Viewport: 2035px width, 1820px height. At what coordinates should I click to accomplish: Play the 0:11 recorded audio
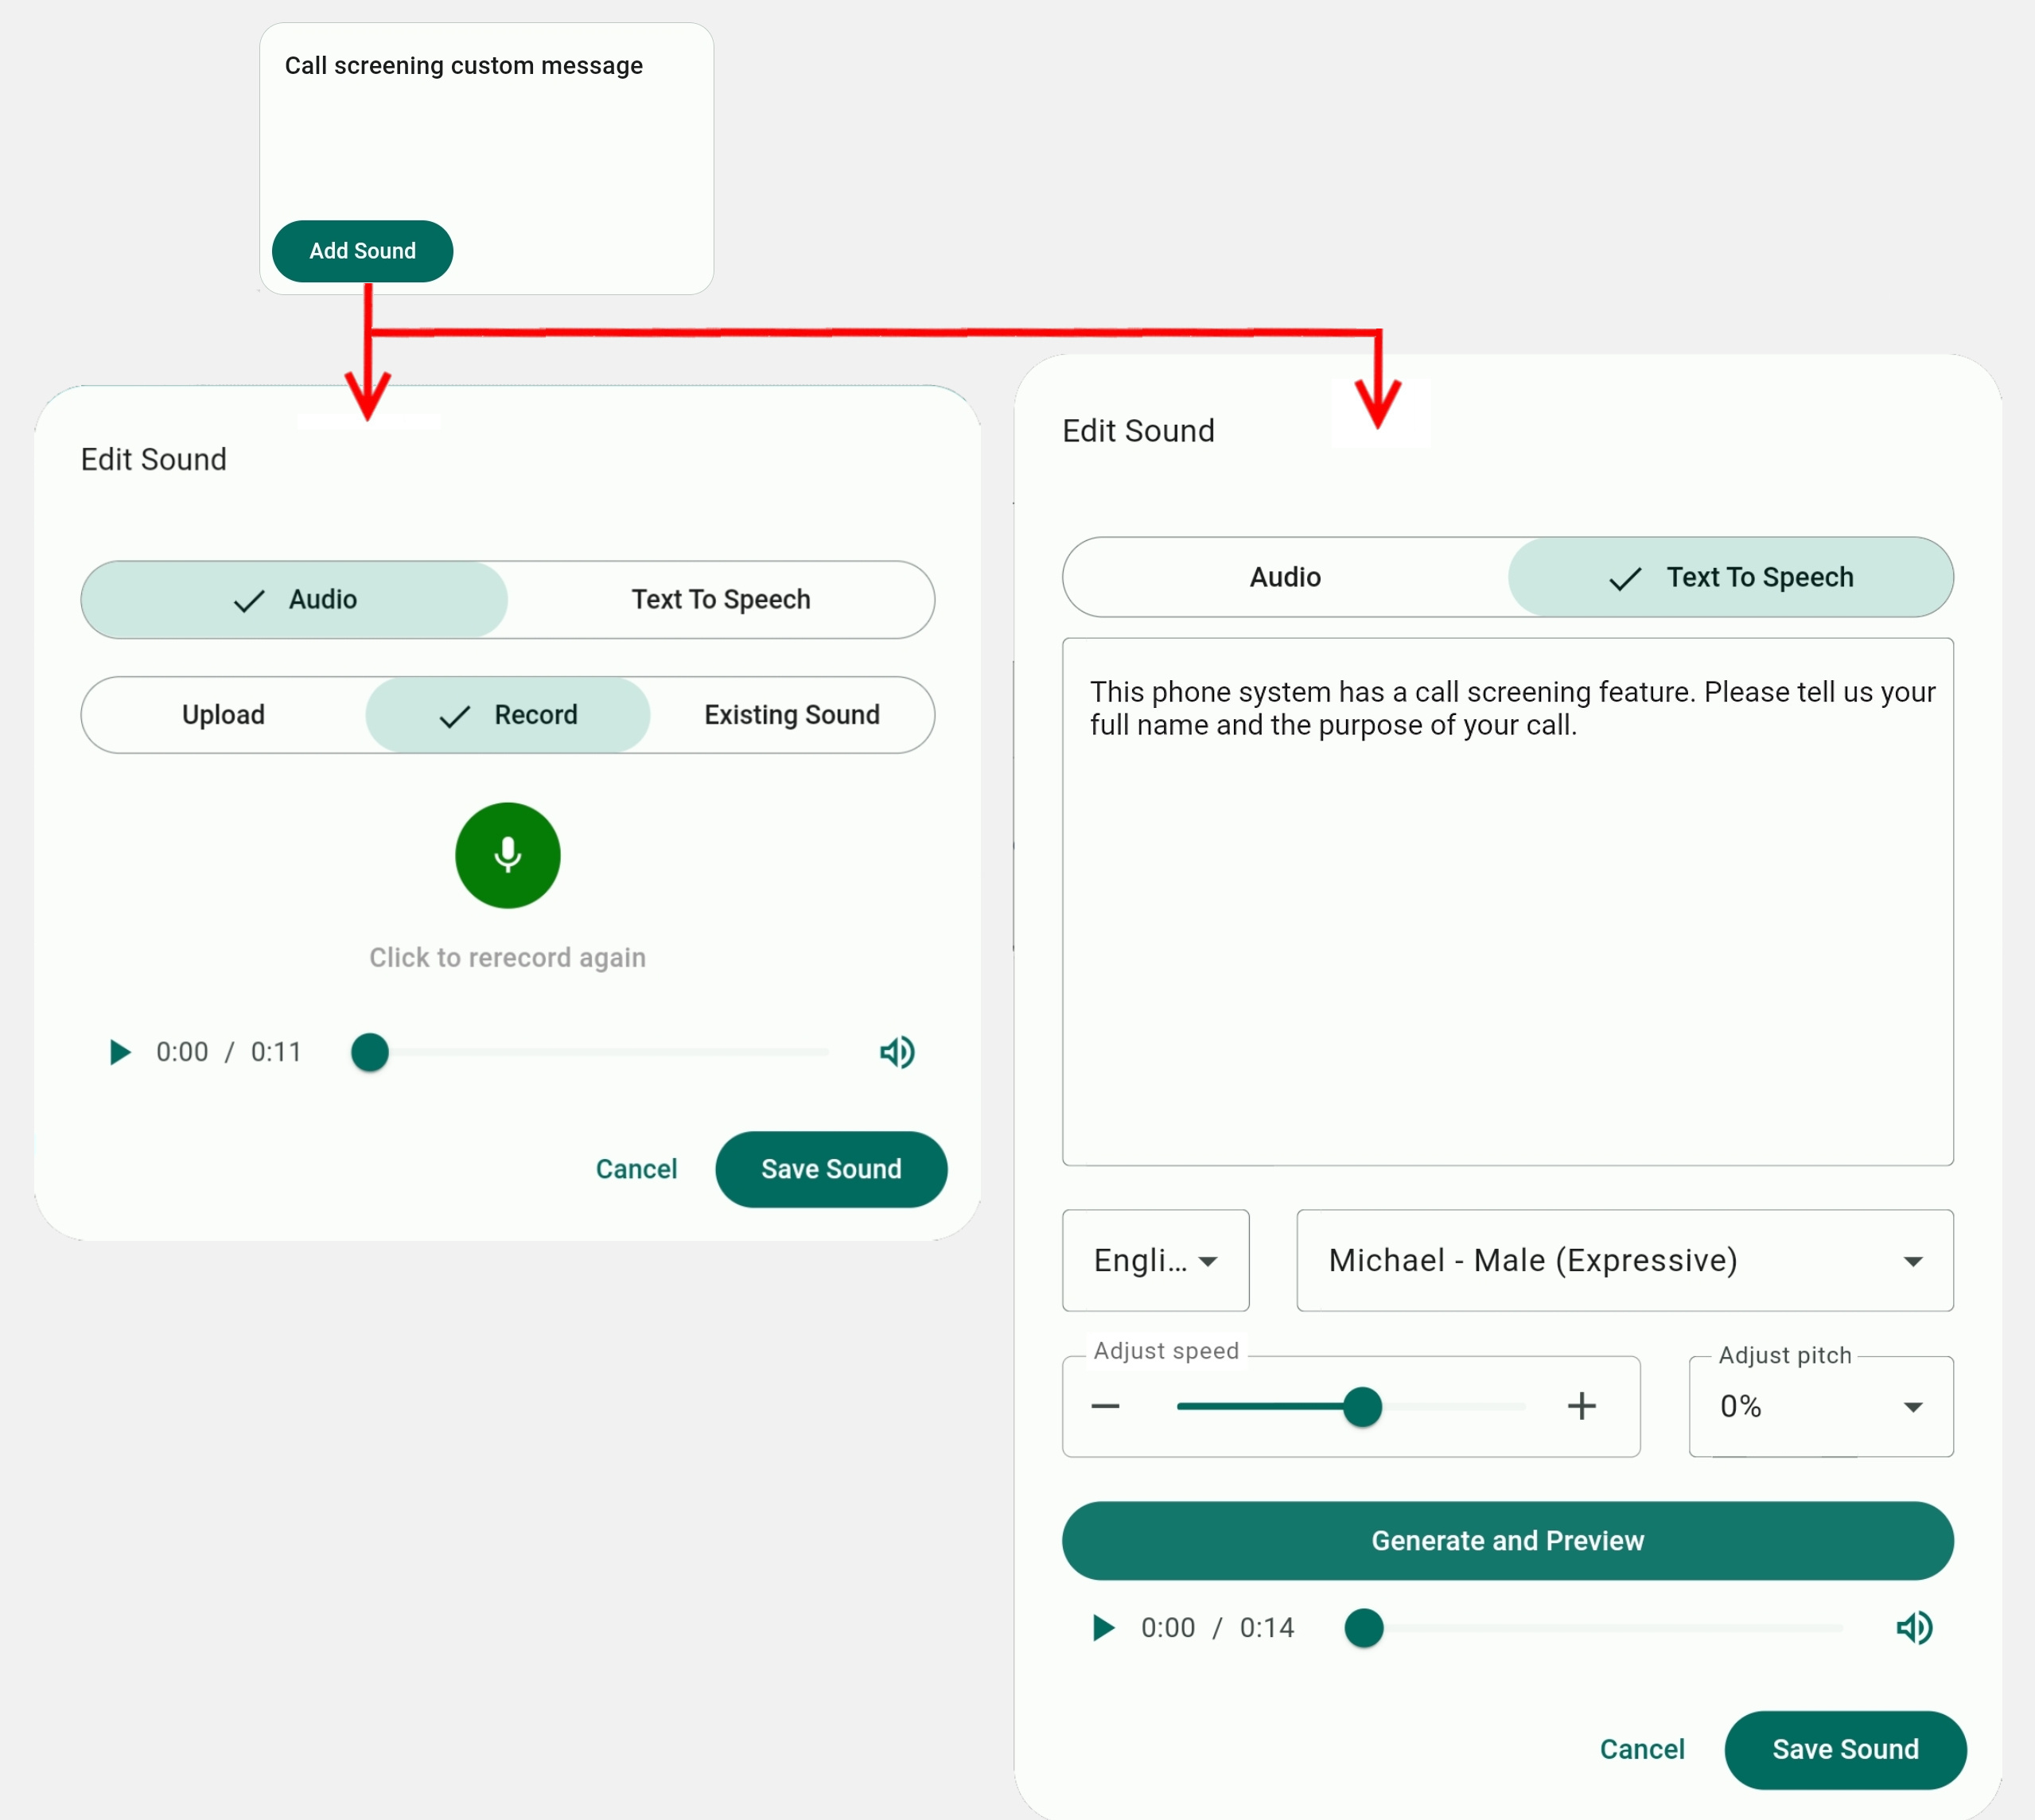[119, 1052]
